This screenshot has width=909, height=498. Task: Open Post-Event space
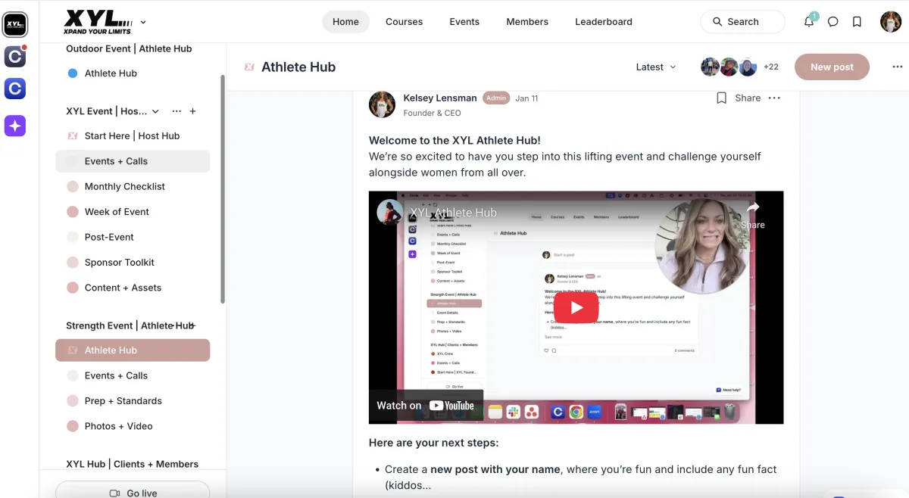133,237
